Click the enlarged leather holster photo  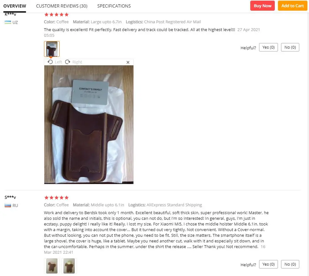pyautogui.click(x=89, y=125)
